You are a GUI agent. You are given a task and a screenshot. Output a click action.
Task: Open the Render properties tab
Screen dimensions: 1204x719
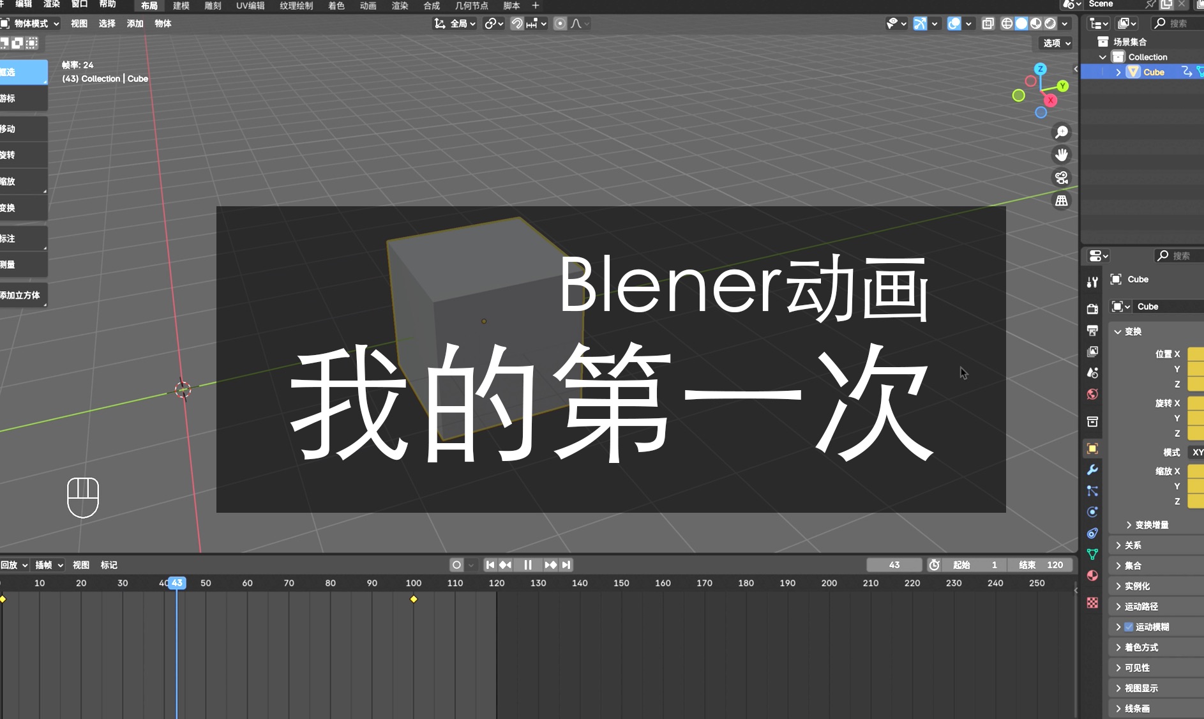point(1093,310)
